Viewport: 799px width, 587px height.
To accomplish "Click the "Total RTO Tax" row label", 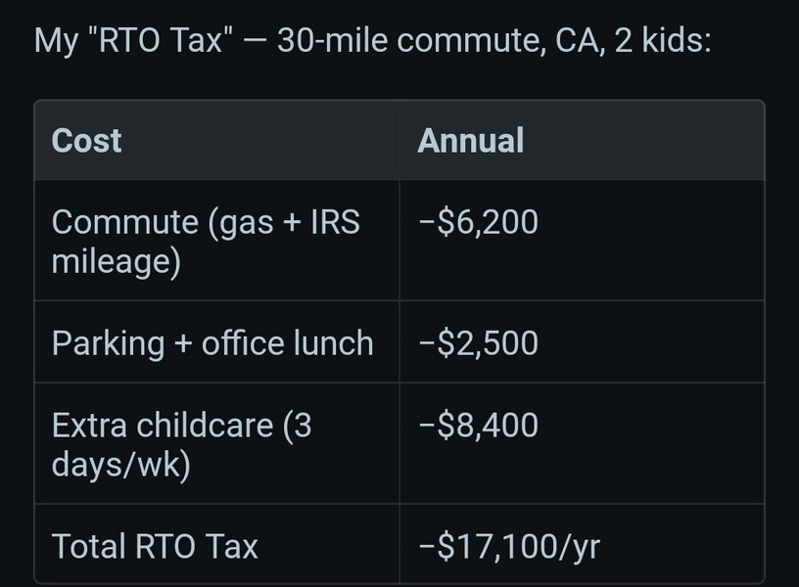I will (x=155, y=546).
